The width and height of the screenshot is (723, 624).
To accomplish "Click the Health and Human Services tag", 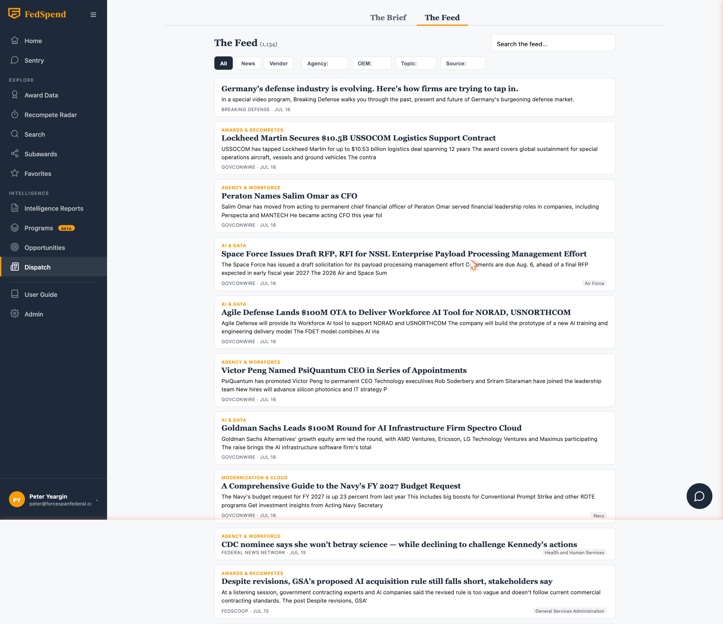I will 574,552.
